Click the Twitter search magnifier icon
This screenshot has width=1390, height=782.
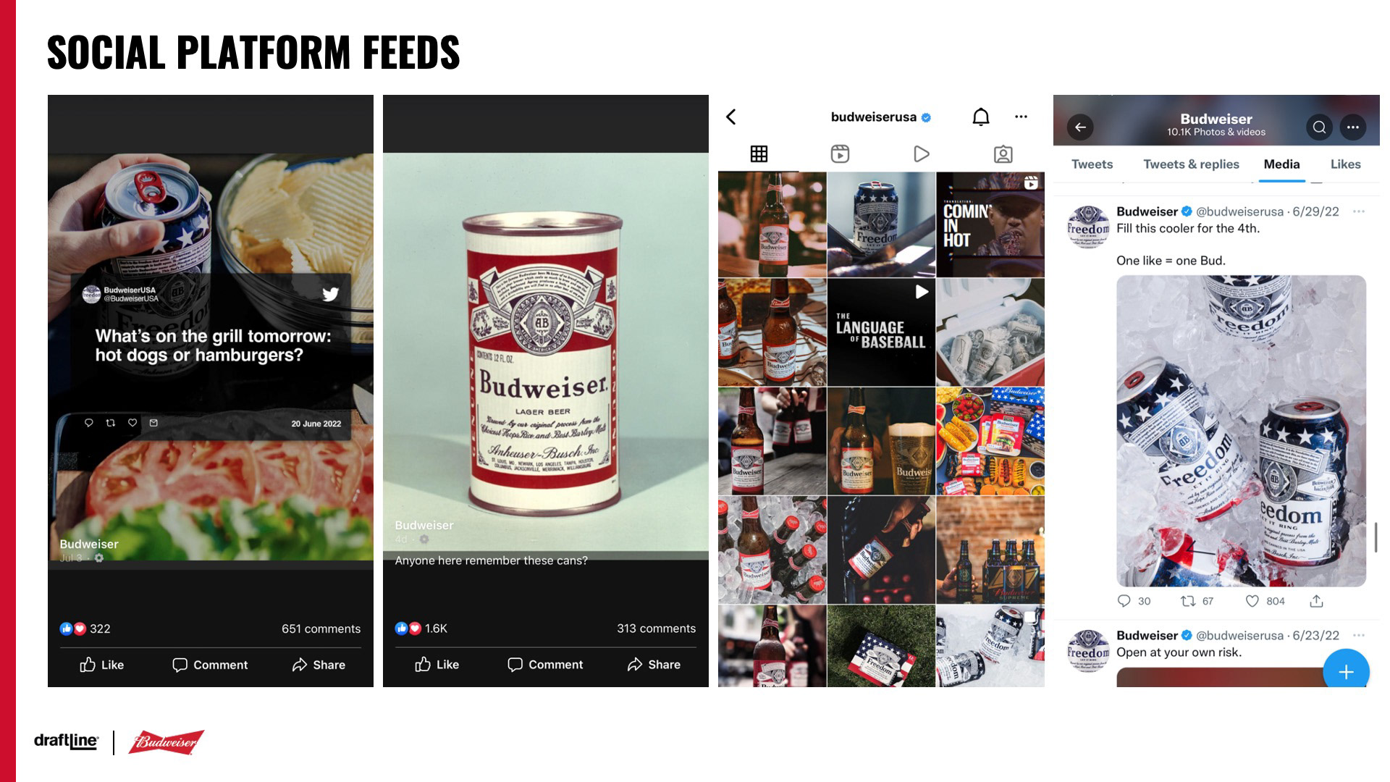pos(1319,127)
